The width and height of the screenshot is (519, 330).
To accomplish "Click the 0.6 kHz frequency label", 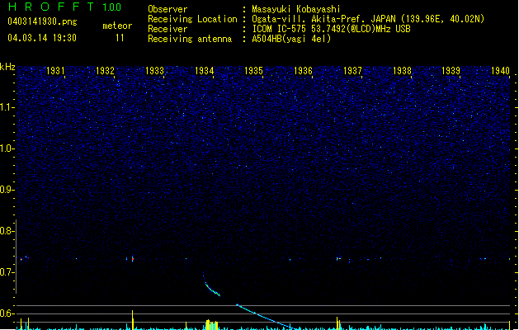I will tap(7, 313).
